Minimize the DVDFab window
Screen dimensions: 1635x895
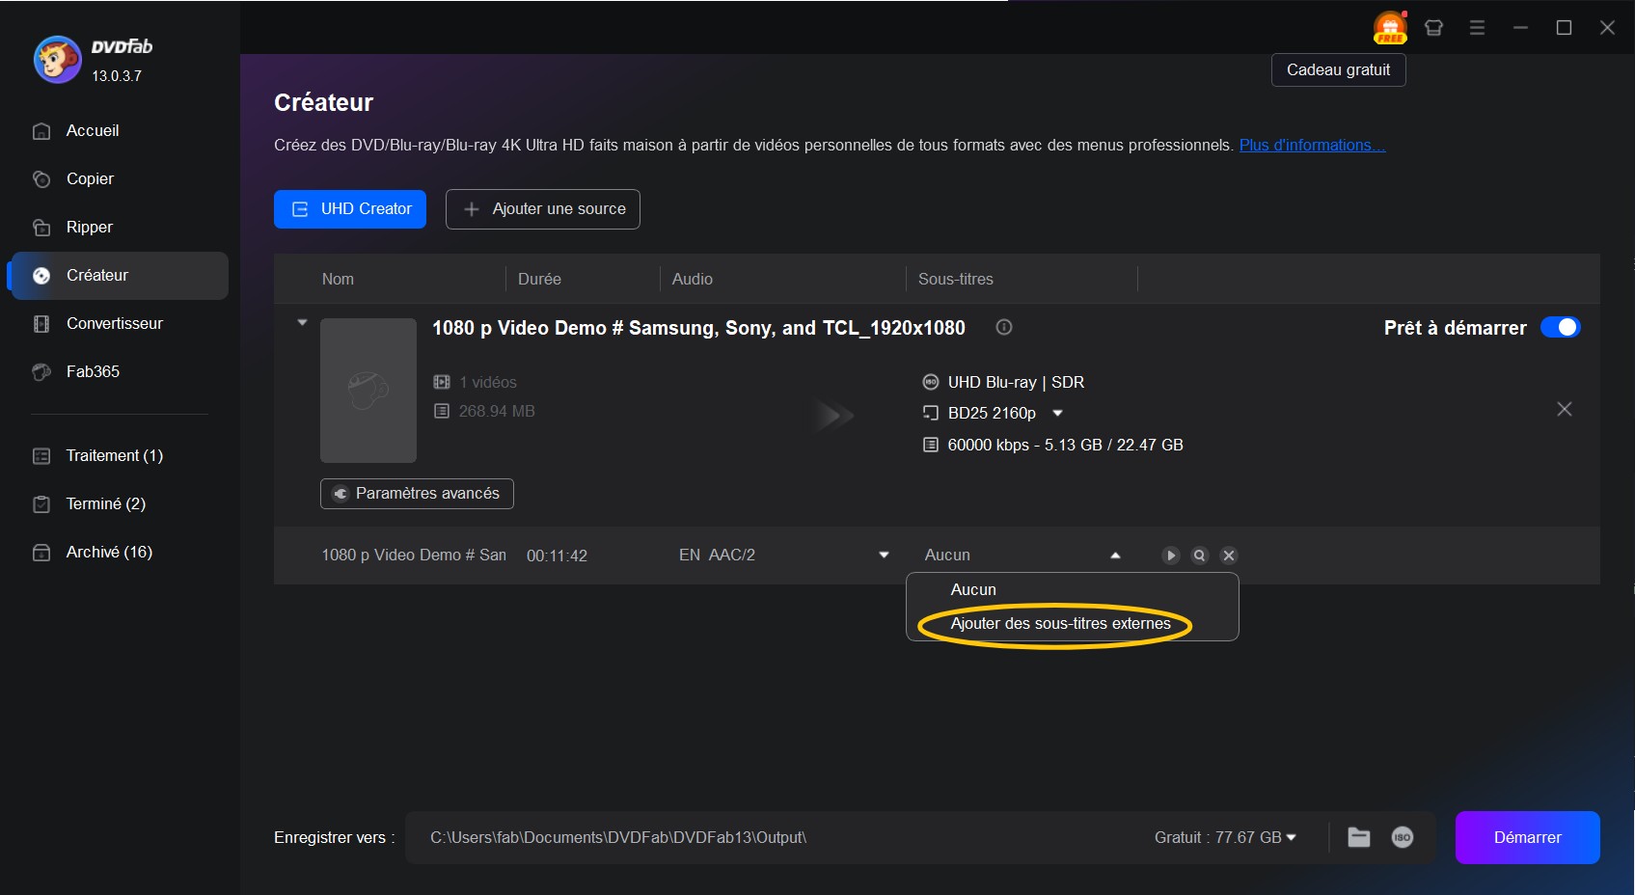click(1520, 28)
